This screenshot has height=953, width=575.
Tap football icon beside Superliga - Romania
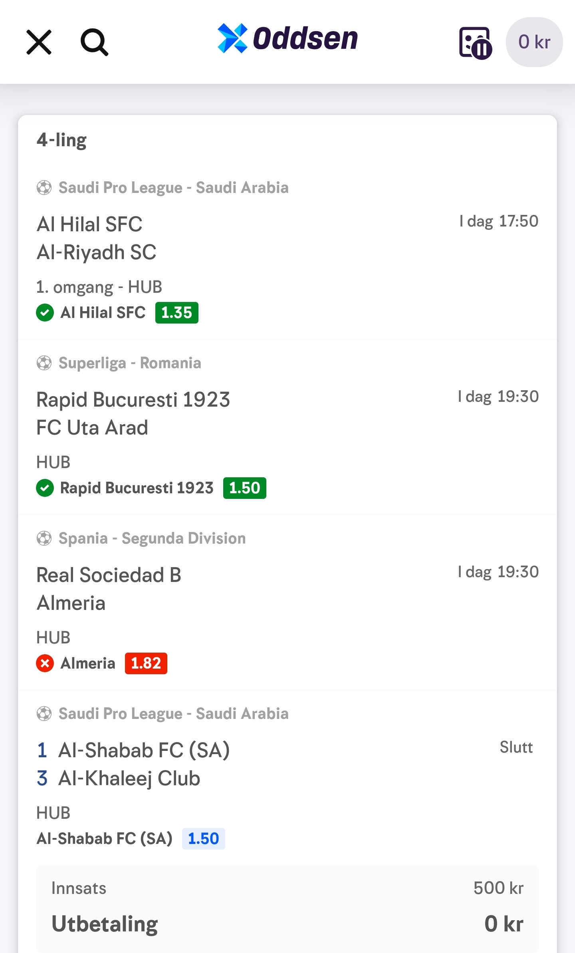(x=44, y=363)
